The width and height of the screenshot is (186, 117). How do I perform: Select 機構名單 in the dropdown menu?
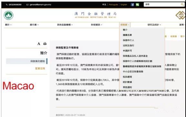pyautogui.click(x=127, y=35)
